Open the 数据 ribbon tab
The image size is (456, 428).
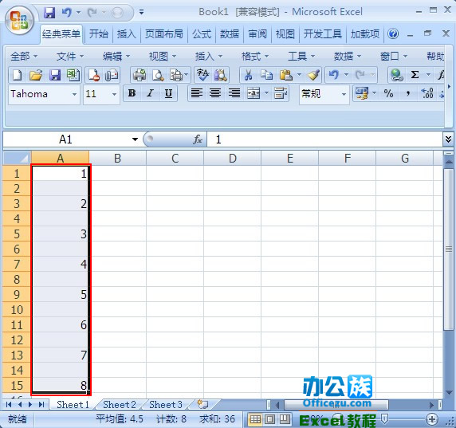point(230,34)
